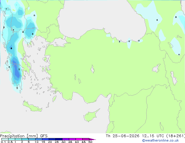Click the 15–20 mm legend swatch
This screenshot has height=143, width=185.
[x=46, y=139]
